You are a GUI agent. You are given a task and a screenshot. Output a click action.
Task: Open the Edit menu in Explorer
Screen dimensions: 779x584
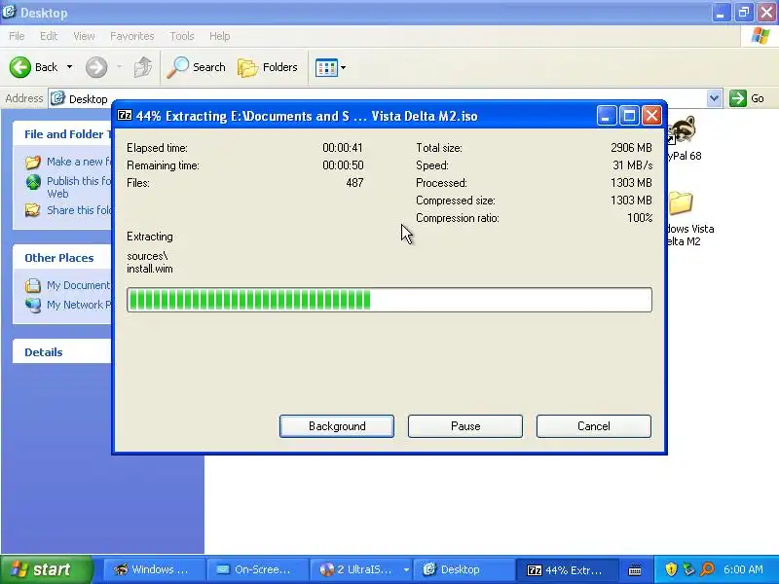(x=49, y=36)
